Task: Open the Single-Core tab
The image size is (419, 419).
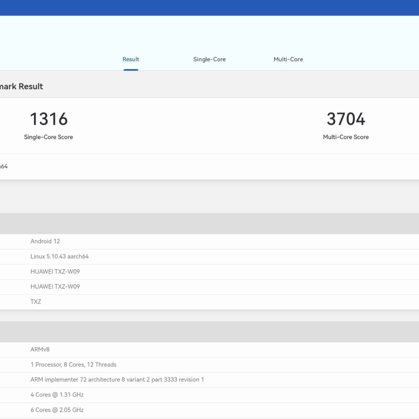Action: click(209, 59)
